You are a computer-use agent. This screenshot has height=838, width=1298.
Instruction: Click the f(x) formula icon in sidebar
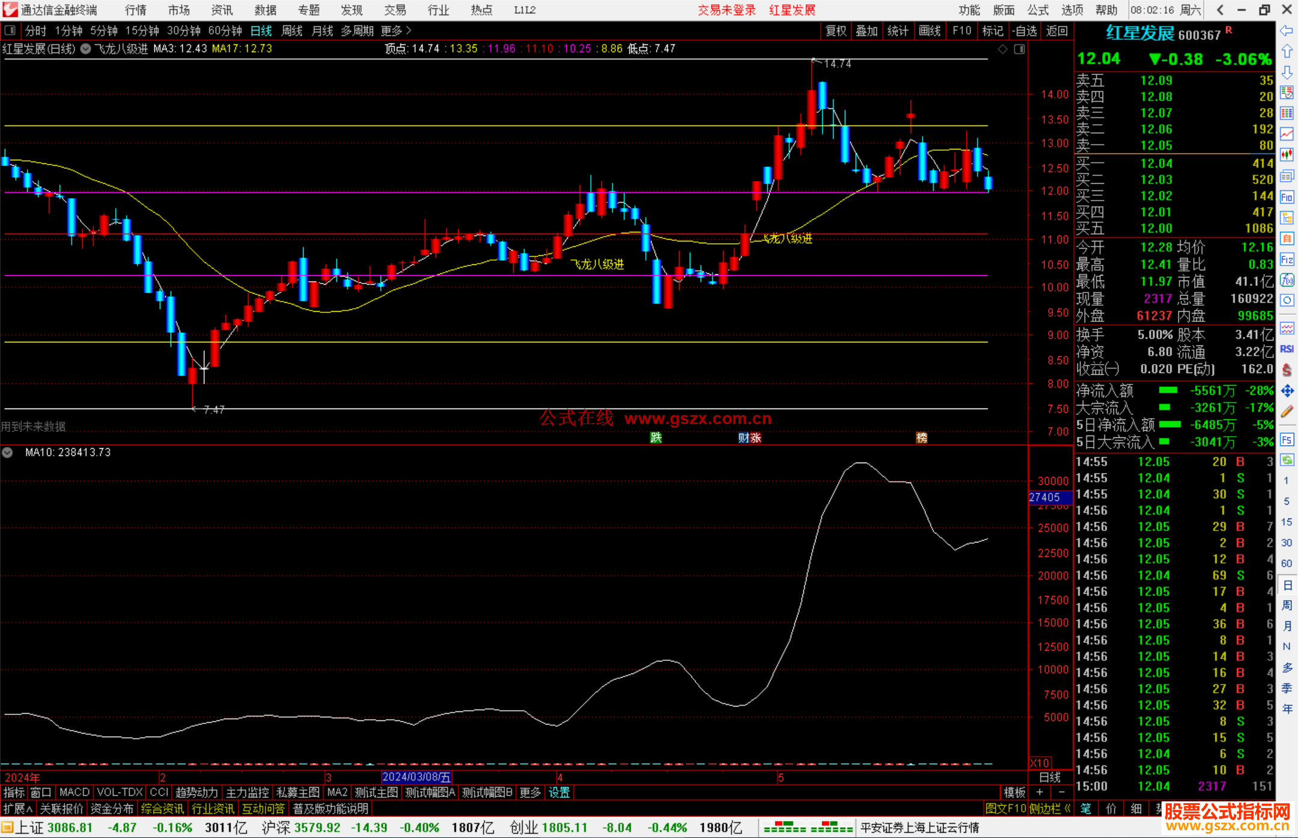coord(1287,280)
